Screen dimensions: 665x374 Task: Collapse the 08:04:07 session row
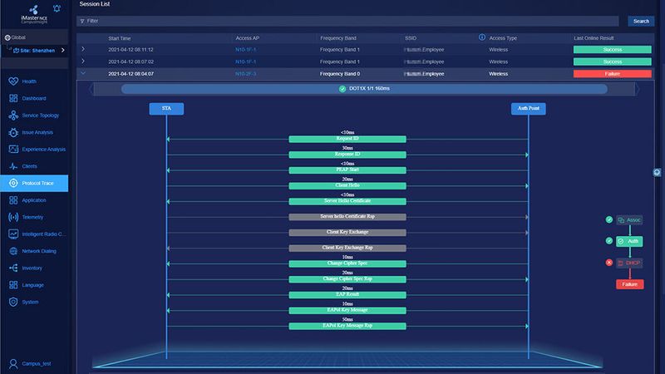tap(82, 73)
